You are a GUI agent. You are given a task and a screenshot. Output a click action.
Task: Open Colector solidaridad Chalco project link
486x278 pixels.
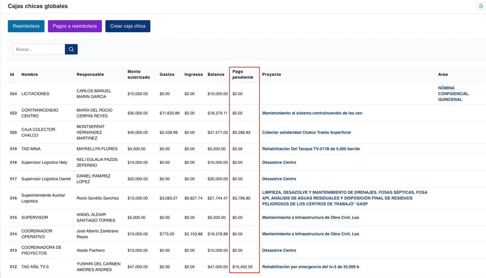point(306,132)
